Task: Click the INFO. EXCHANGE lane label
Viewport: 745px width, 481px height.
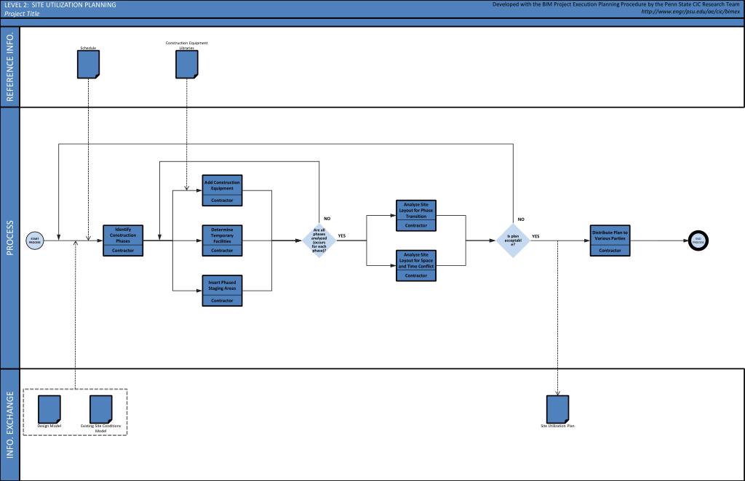Action: coord(10,424)
